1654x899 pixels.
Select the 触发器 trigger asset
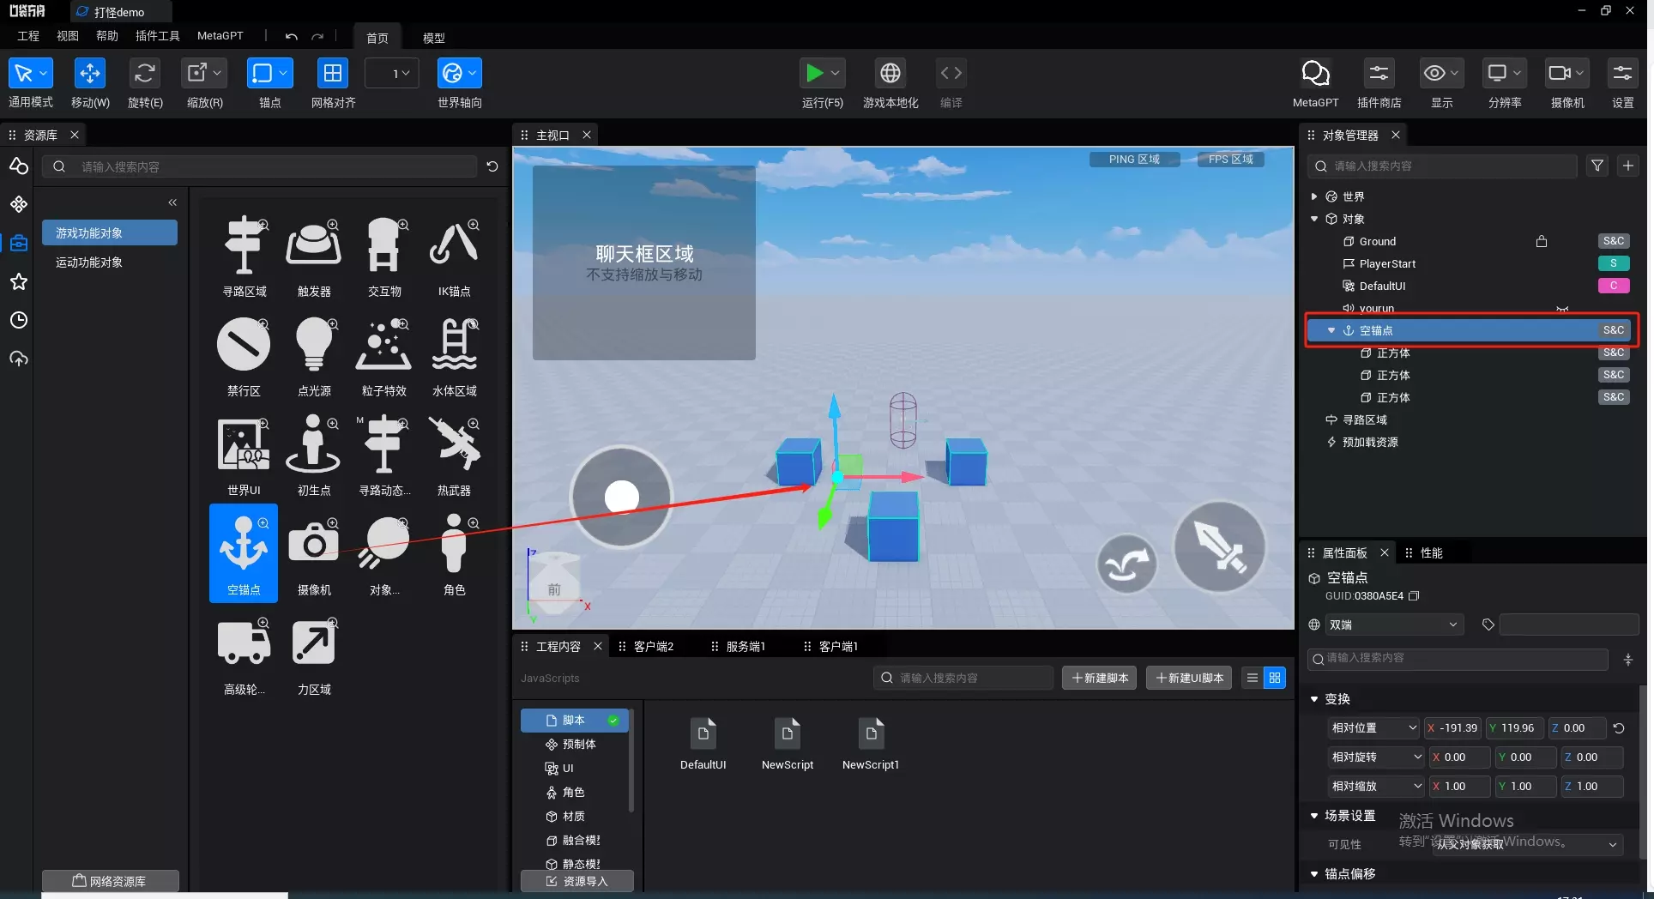click(314, 256)
